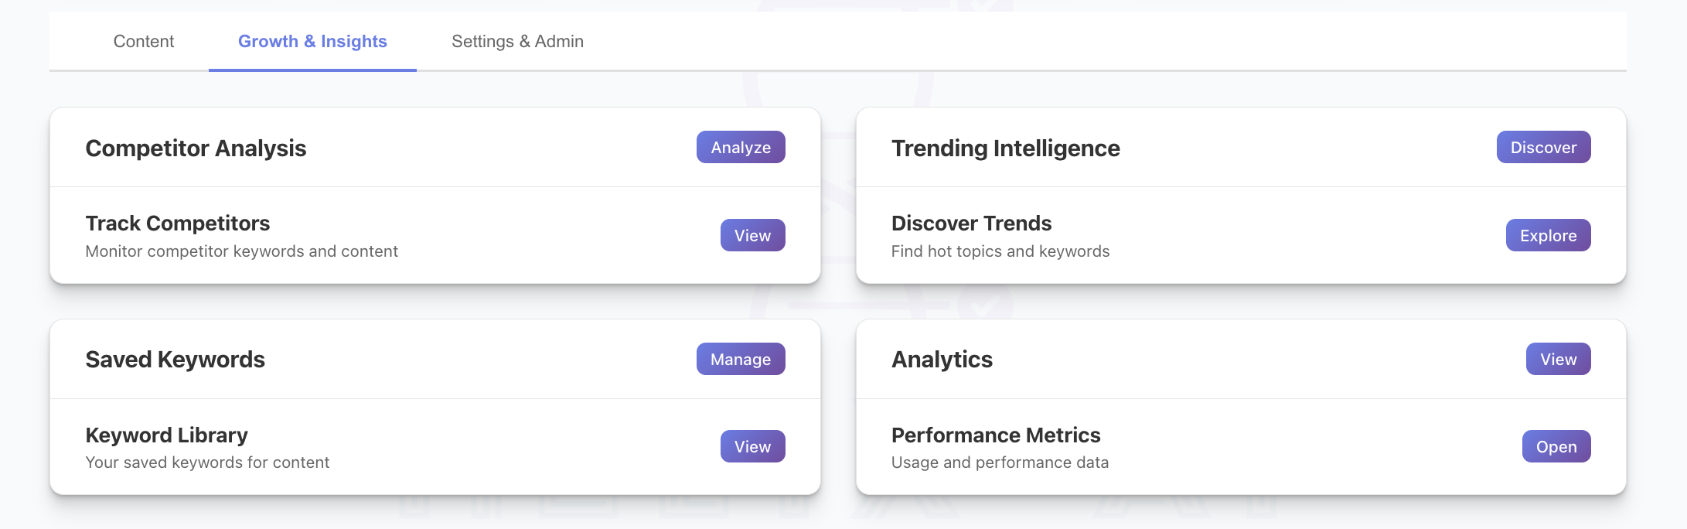This screenshot has height=529, width=1687.
Task: Click the Analytics card title
Action: [942, 360]
